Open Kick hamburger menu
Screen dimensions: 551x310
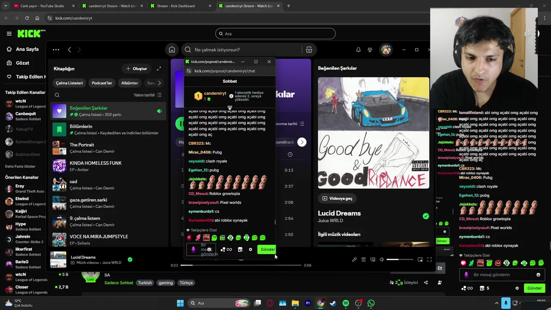coord(9,34)
